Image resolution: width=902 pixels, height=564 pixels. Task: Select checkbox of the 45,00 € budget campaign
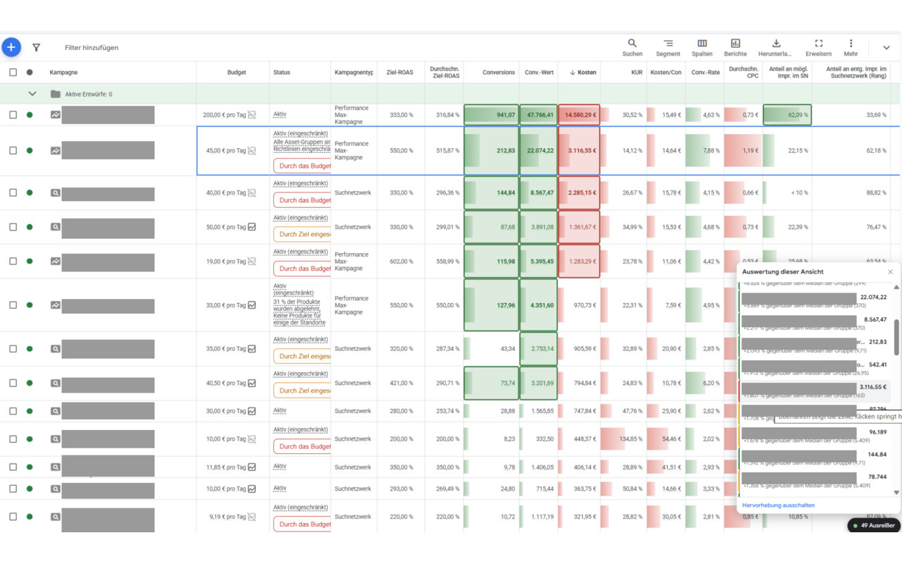pyautogui.click(x=13, y=150)
